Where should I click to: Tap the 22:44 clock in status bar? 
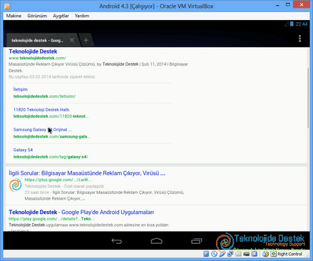[302, 24]
